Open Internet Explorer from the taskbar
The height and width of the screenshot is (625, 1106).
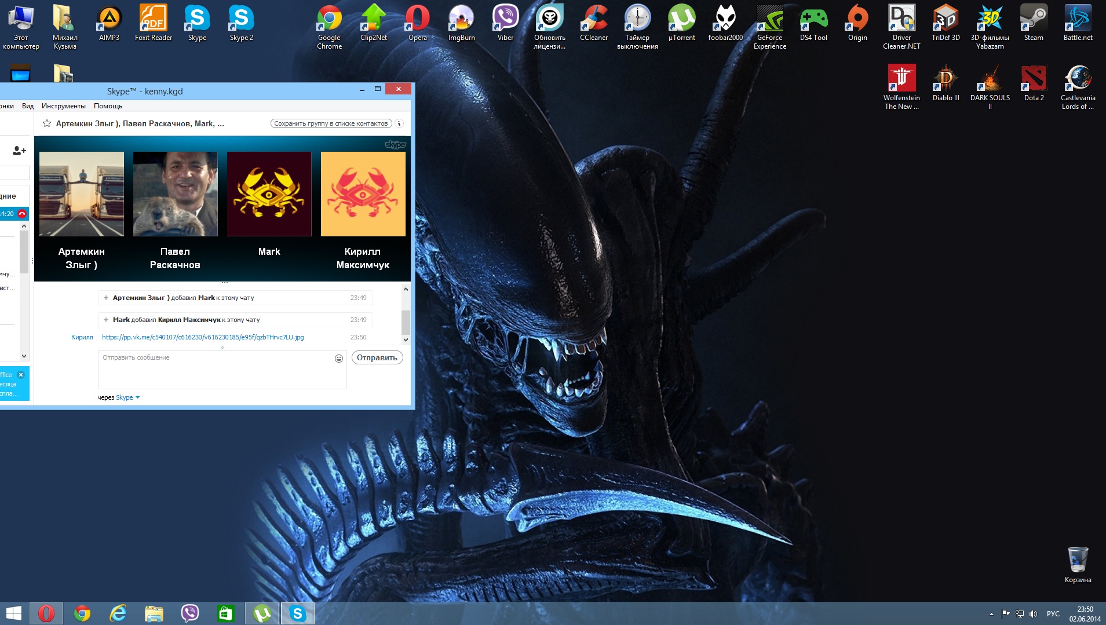[118, 613]
